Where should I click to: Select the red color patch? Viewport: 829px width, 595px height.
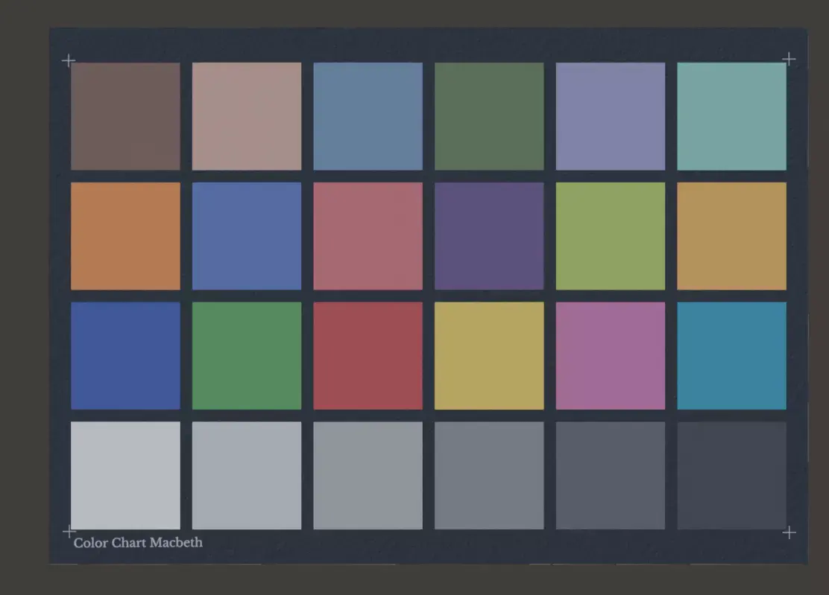pyautogui.click(x=368, y=355)
